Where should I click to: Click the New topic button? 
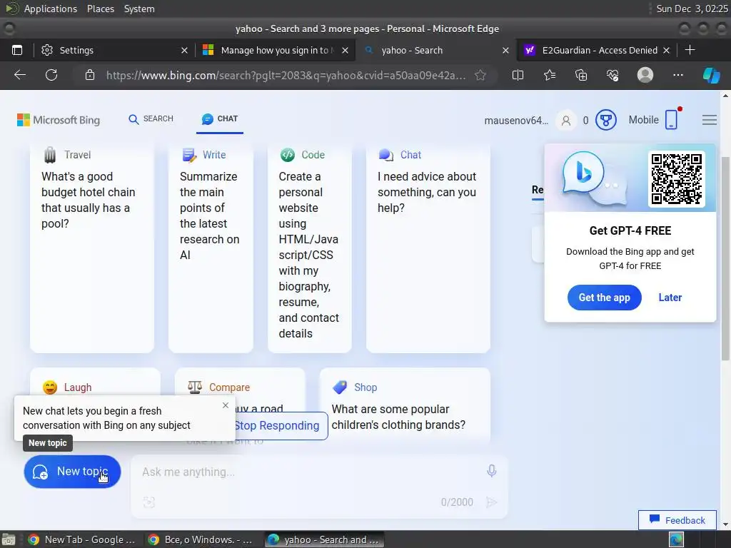(72, 472)
